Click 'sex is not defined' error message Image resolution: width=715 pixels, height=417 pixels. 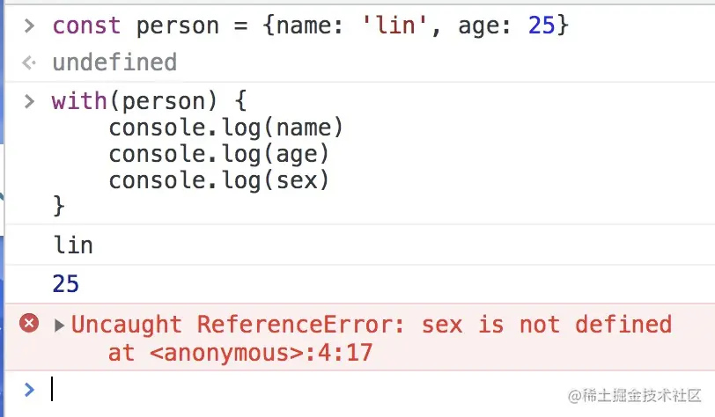pos(547,325)
